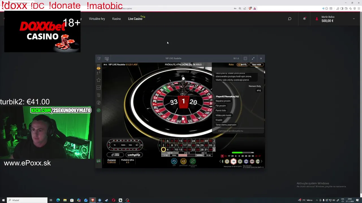Screen dimensions: 362x203
Task: Select the 10 value chip
Action: (233, 161)
